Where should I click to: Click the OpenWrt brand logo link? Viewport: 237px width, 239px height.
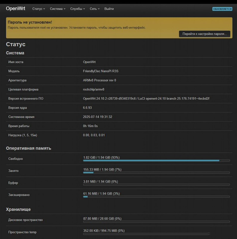click(x=16, y=9)
